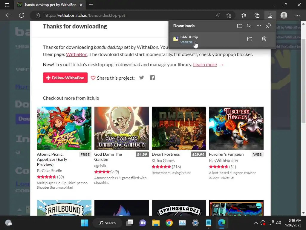Visit Kitfox Games developer page
This screenshot has width=306, height=230.
pos(163,161)
